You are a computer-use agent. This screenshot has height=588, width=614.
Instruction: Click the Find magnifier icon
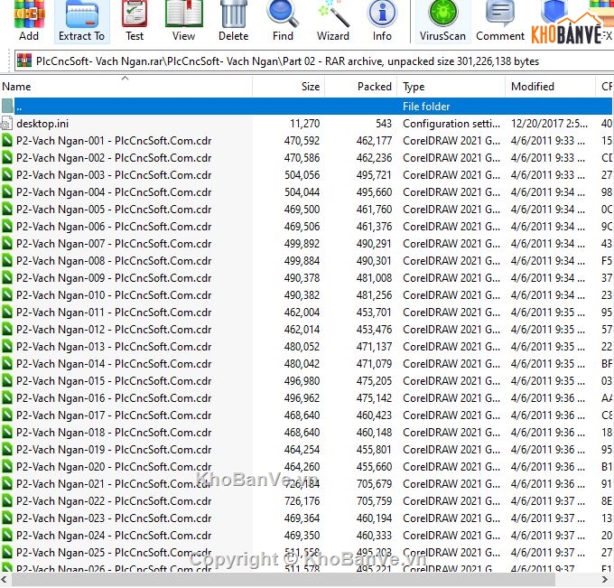(x=283, y=14)
